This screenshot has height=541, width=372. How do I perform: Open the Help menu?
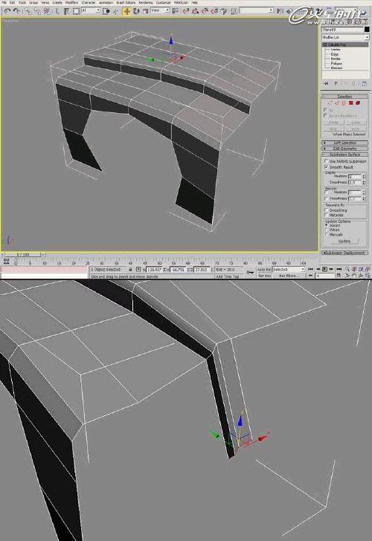(x=194, y=2)
